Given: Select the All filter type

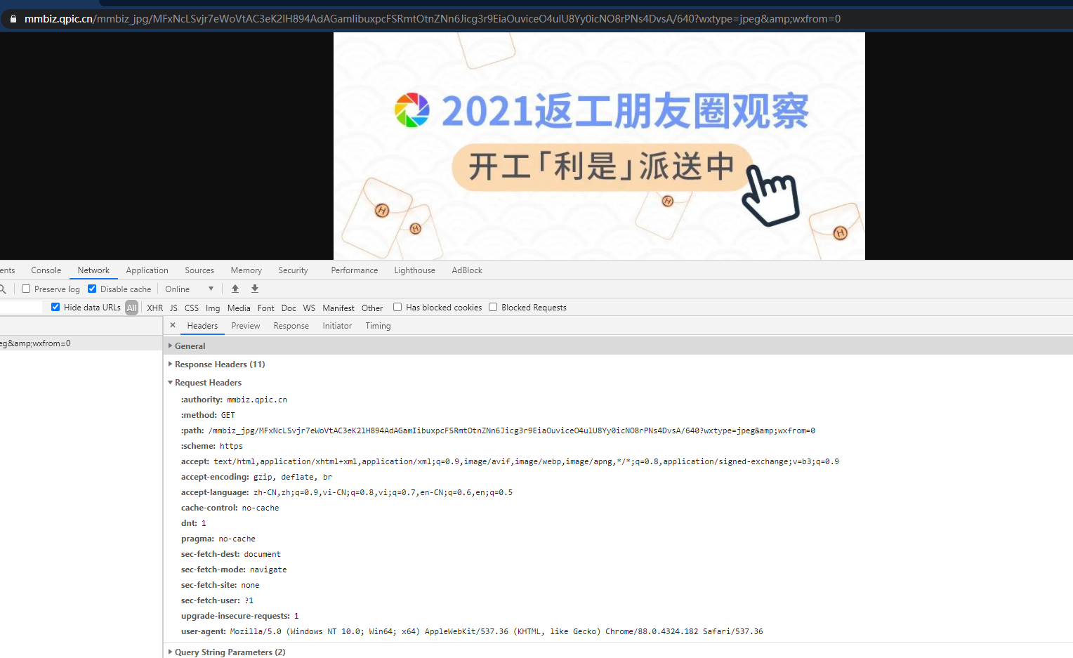Looking at the screenshot, I should (x=132, y=308).
